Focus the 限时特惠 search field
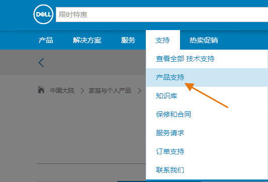The height and width of the screenshot is (182, 268). click(162, 15)
